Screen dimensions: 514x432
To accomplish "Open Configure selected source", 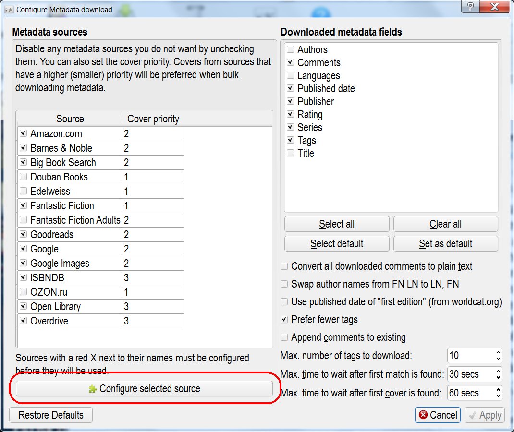I will click(144, 389).
